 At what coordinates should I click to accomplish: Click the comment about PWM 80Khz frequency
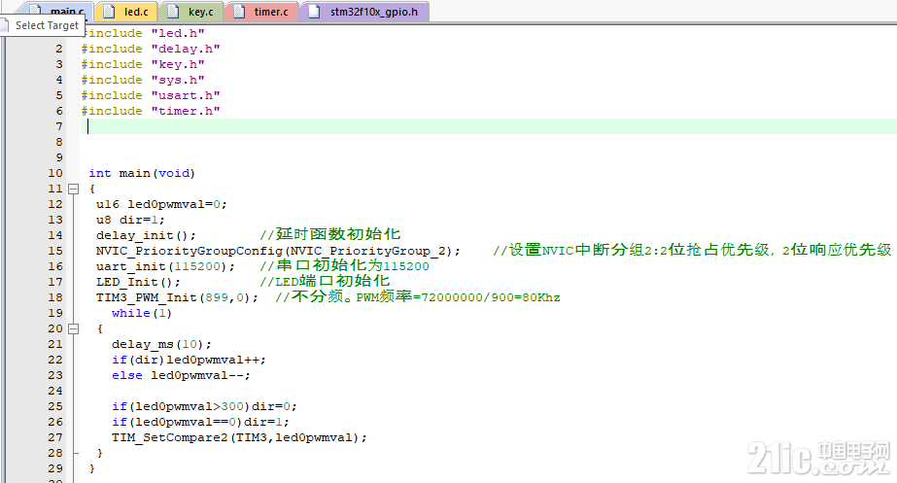click(x=418, y=297)
